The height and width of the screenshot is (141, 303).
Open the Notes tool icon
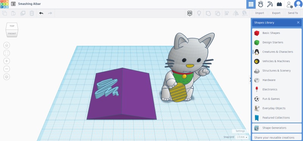190,13
